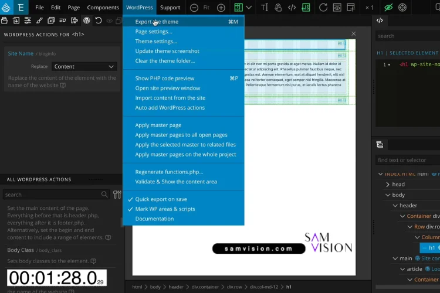The image size is (440, 293).
Task: Collapse the main node in tree
Action: 395,258
